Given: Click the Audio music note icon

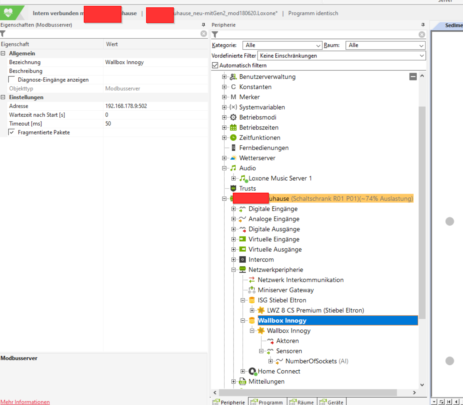Looking at the screenshot, I should tap(233, 168).
